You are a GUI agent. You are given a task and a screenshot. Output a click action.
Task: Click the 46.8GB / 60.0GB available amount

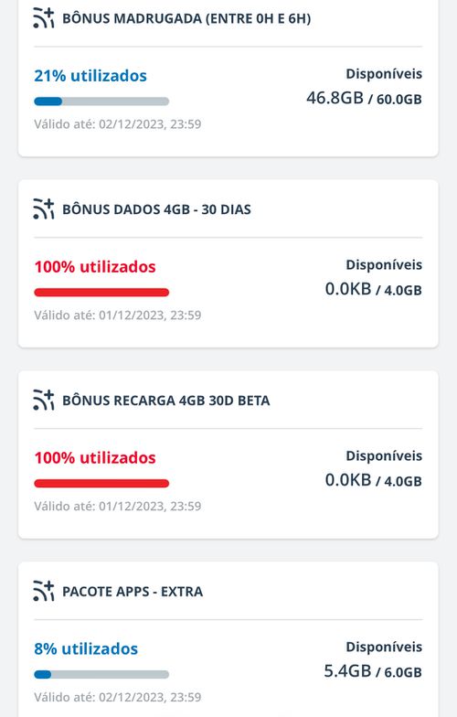pos(364,98)
